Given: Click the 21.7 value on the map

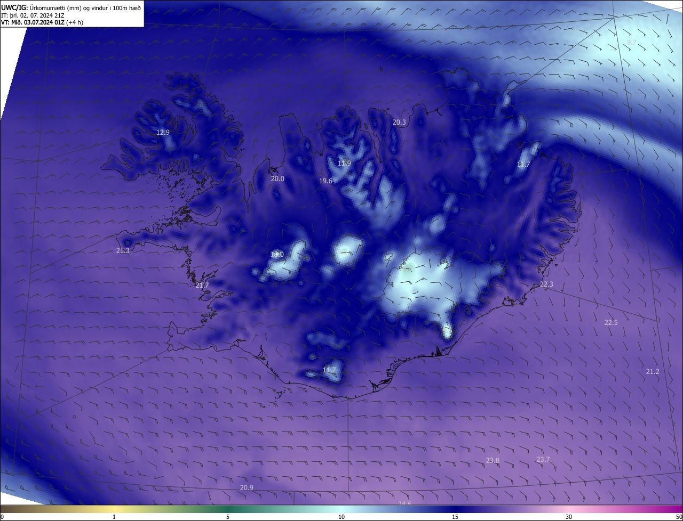Looking at the screenshot, I should [x=202, y=286].
